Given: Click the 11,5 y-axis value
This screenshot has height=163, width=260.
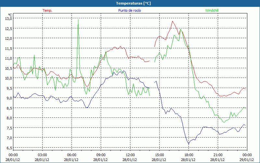Looking at the screenshot, I should (x=8, y=48).
